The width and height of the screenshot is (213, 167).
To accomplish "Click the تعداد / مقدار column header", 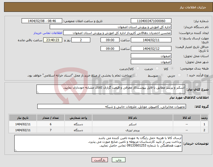I will coord(51,118).
